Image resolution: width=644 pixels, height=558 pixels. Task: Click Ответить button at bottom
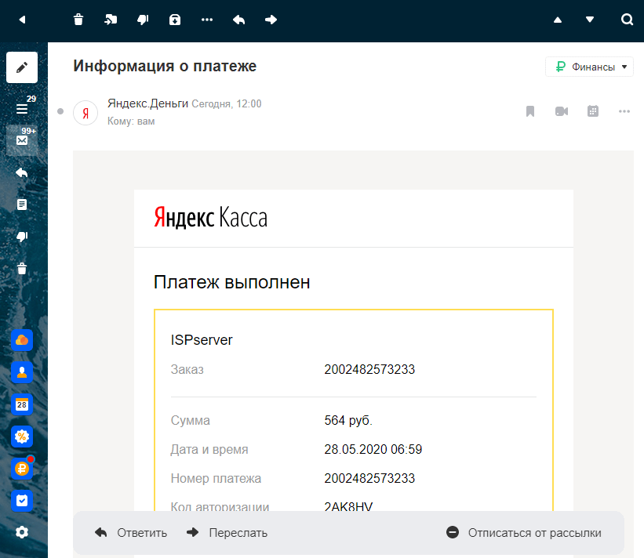[x=132, y=533]
